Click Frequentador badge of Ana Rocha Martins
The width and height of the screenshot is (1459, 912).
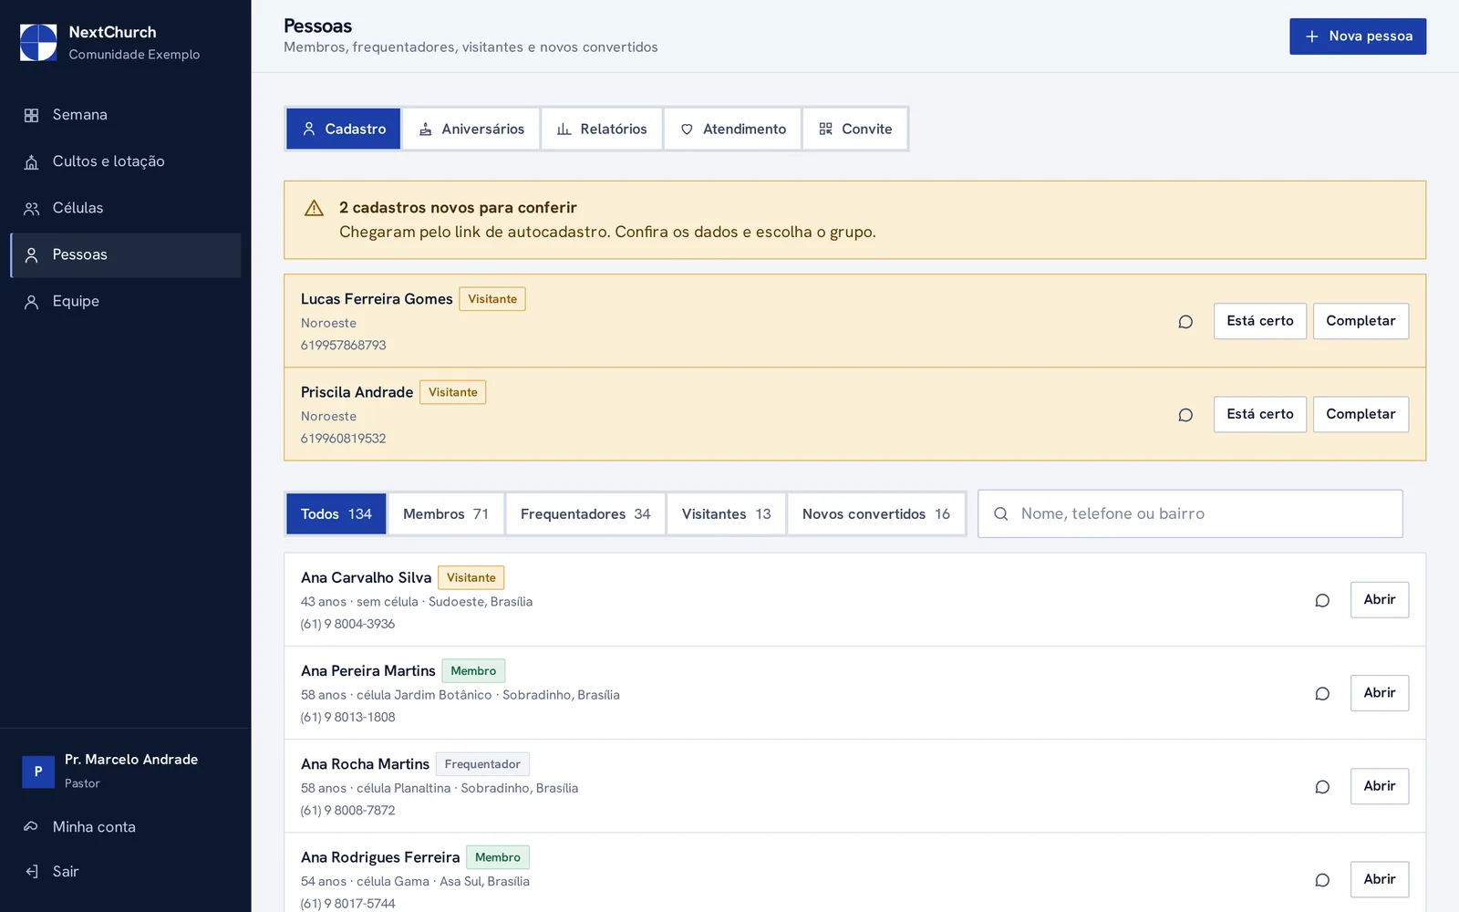[x=482, y=763]
